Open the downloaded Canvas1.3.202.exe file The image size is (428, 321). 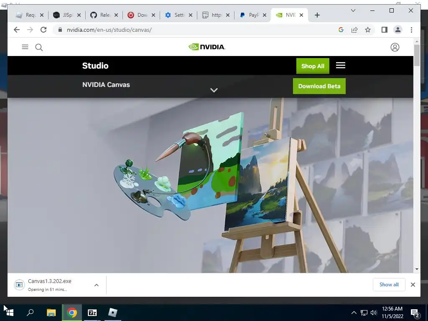click(49, 285)
